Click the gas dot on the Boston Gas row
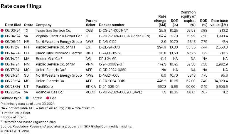 coord(2,58)
